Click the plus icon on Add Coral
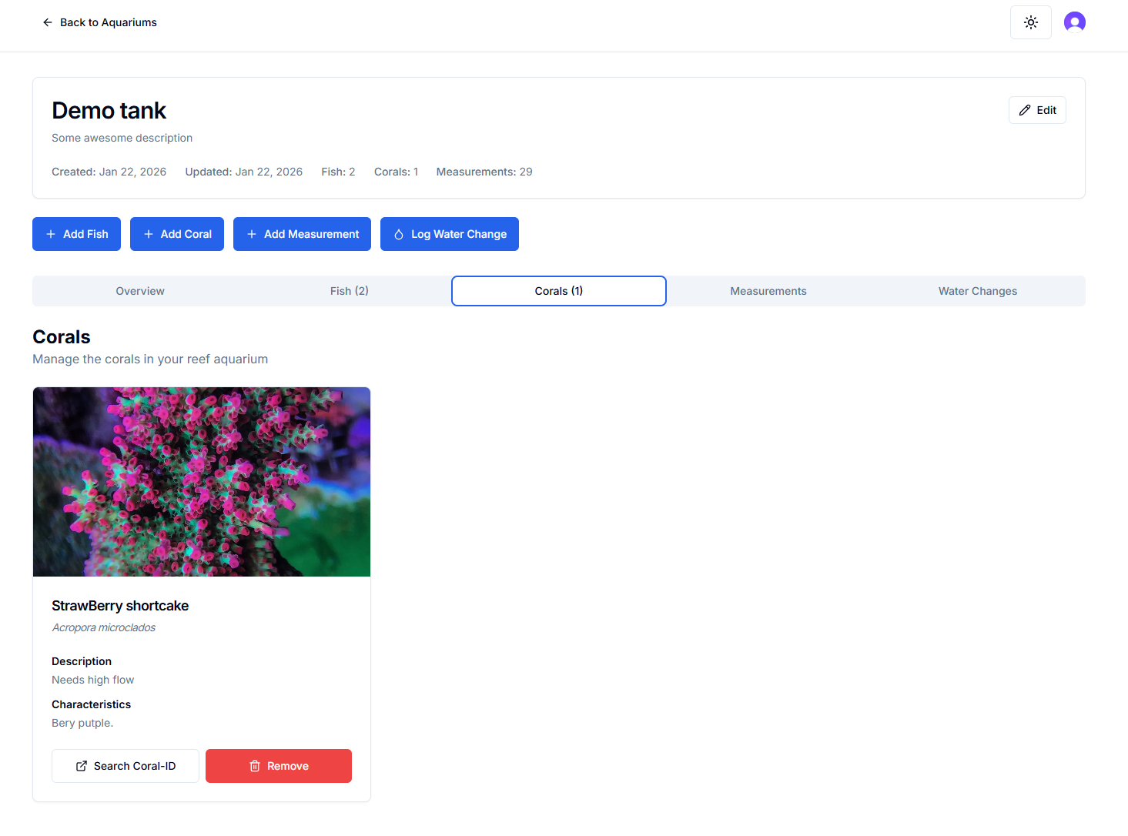 coord(149,234)
